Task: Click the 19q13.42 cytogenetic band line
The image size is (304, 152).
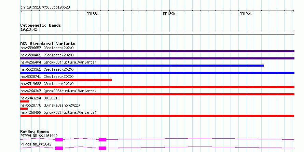Action: point(157,33)
